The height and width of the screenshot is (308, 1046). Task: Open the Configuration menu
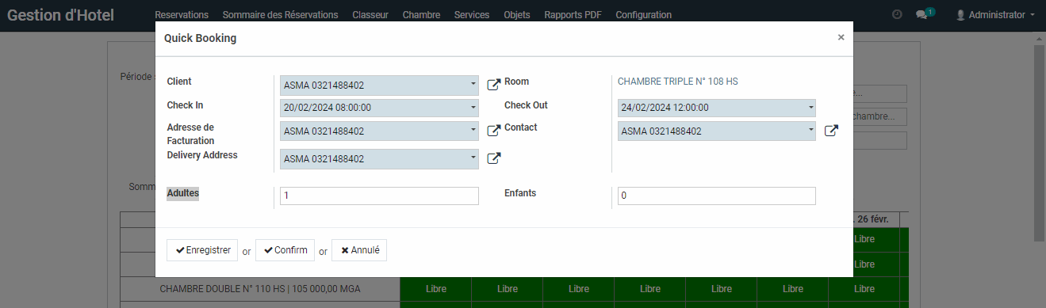pyautogui.click(x=643, y=15)
